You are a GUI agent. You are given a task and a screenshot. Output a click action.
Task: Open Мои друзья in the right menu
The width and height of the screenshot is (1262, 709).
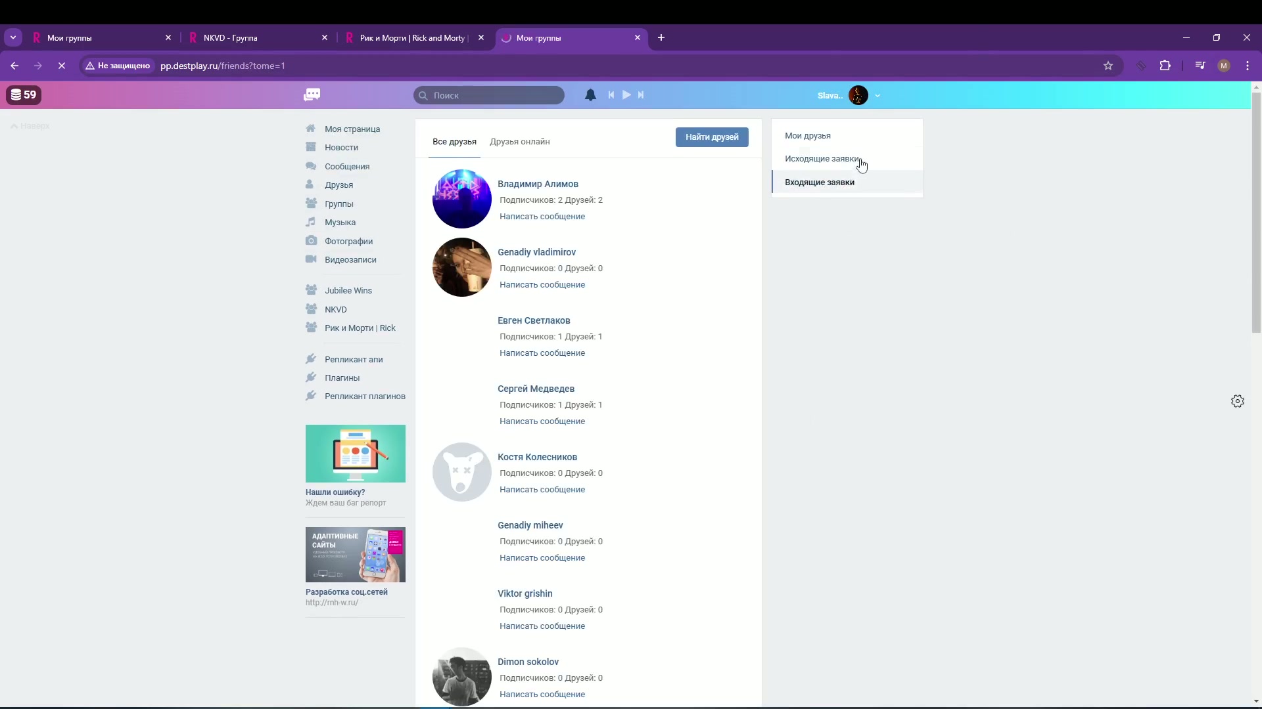coord(847,136)
